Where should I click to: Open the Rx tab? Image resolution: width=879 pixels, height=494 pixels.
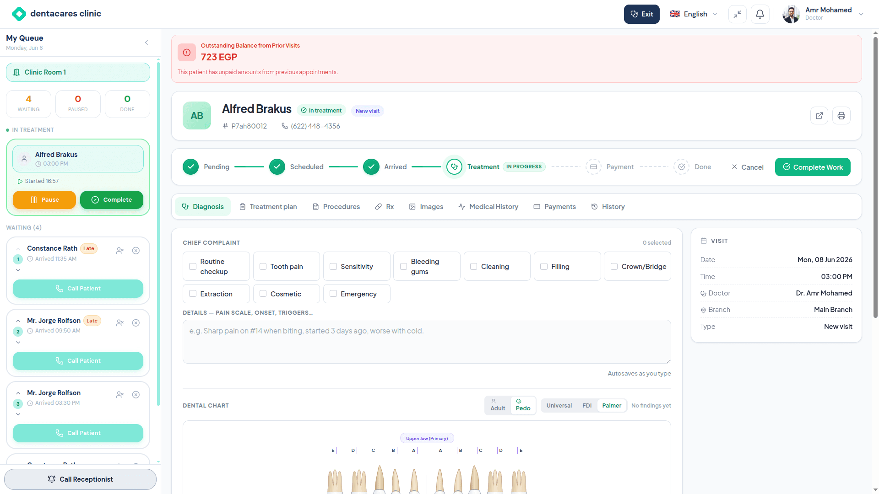(385, 207)
